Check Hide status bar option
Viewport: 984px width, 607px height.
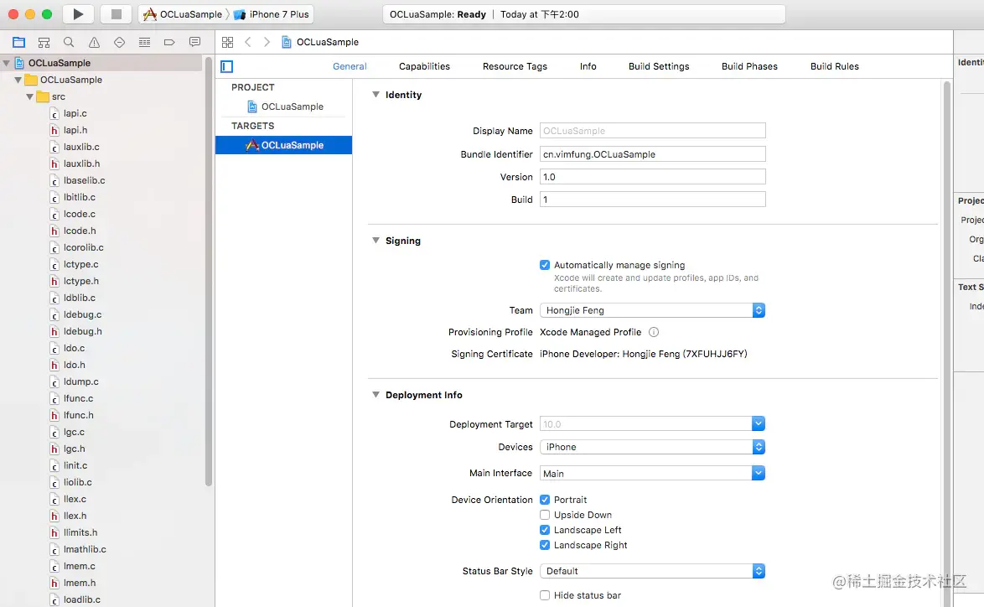(545, 595)
